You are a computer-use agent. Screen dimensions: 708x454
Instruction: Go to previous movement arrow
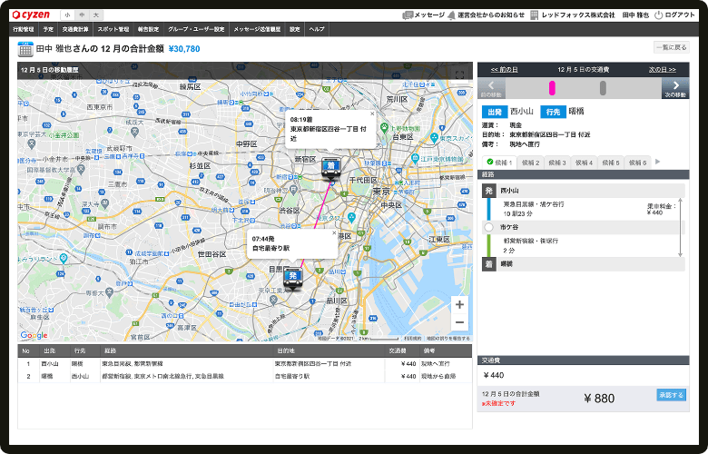490,86
